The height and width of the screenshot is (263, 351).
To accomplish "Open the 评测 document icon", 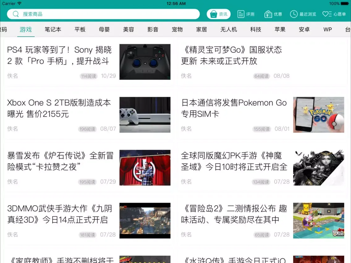I will click(x=241, y=14).
